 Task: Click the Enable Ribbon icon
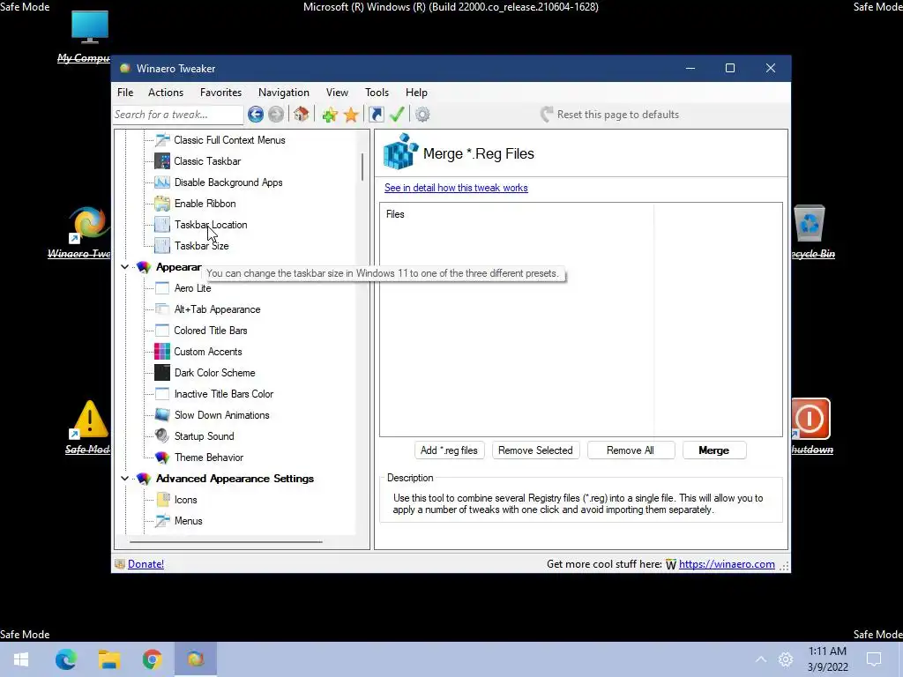tap(162, 204)
